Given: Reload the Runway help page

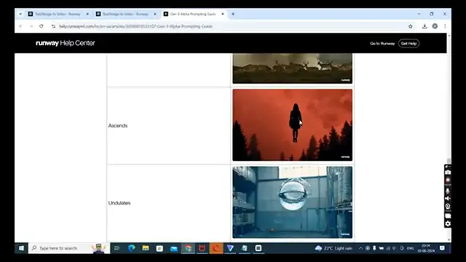Looking at the screenshot, I should 42,26.
